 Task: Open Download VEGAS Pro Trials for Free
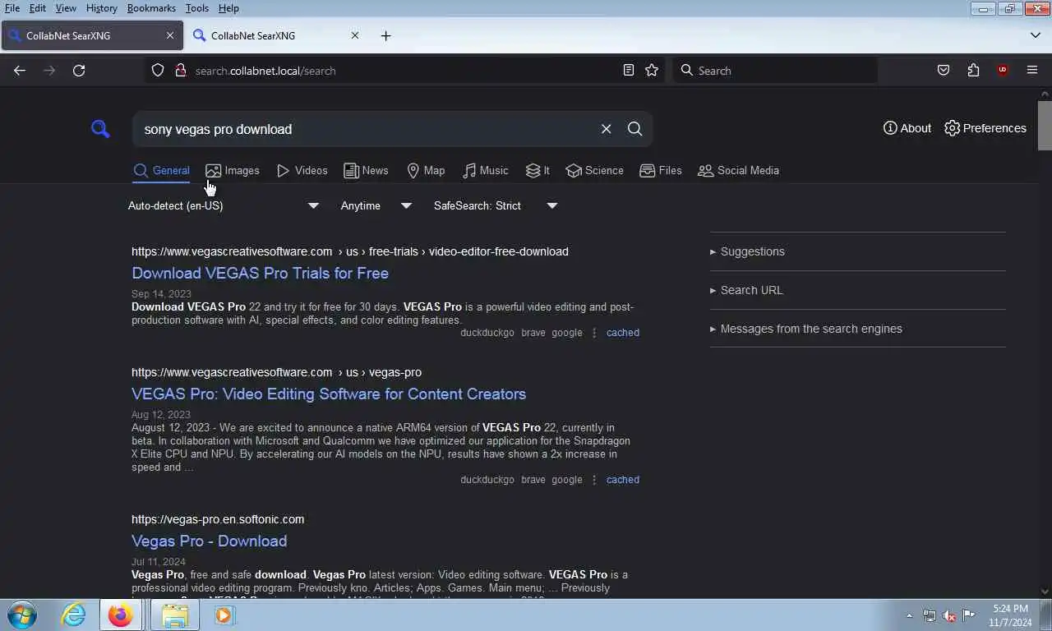[260, 273]
